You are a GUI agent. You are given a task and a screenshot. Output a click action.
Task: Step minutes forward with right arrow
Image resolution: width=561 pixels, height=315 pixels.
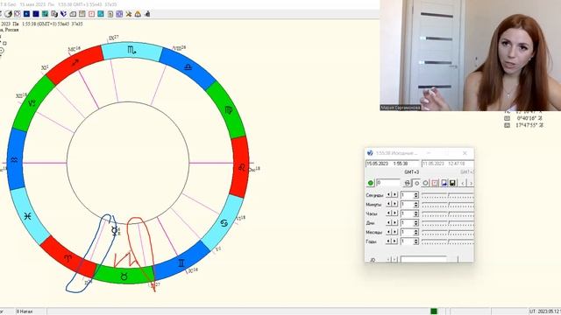coord(395,204)
